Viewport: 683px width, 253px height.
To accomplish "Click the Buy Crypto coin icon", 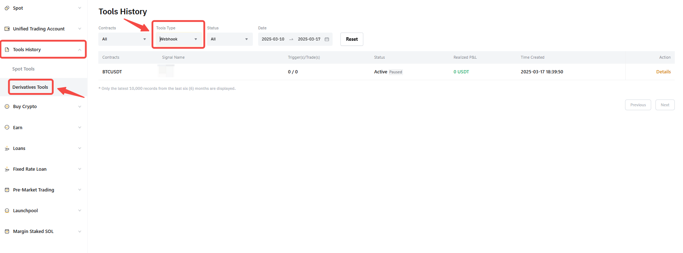I will pos(7,107).
